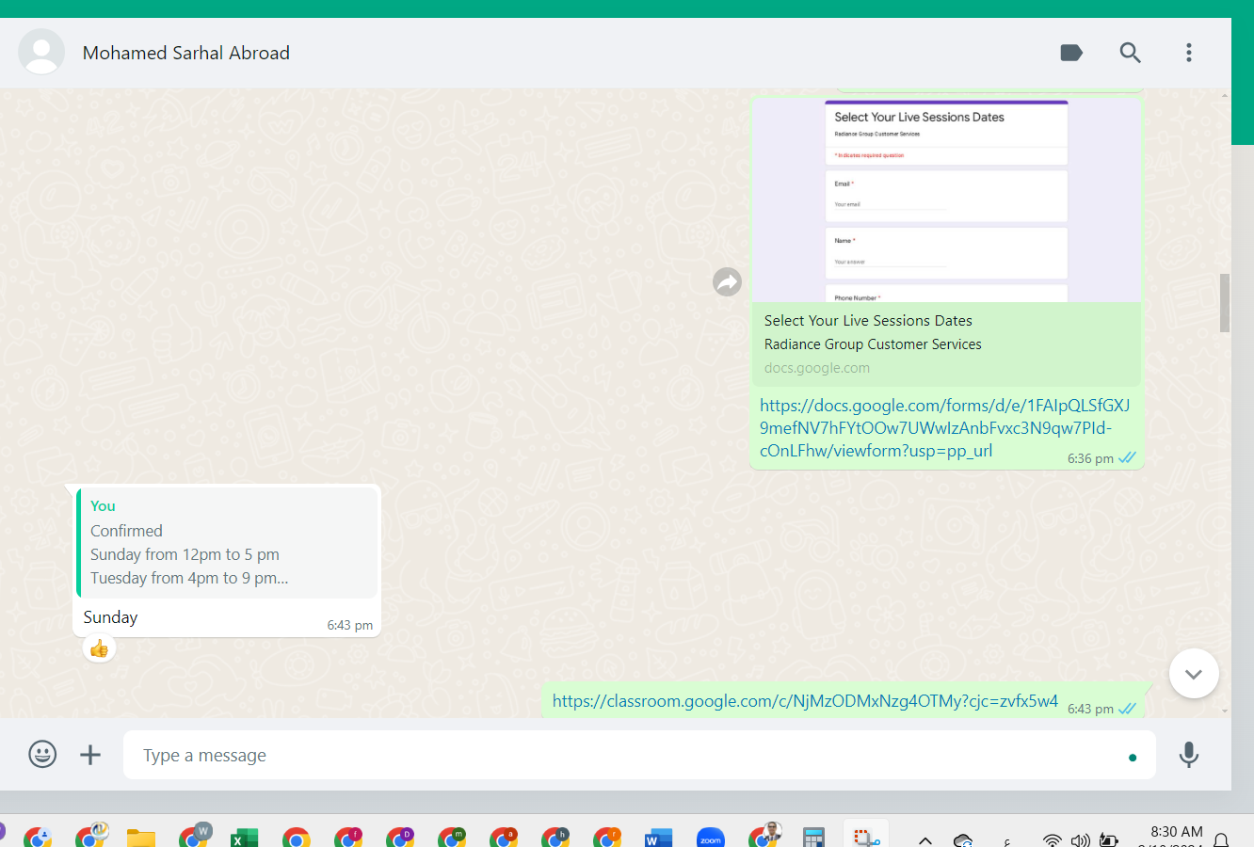Open Zoom from the taskbar
The image size is (1254, 847).
711,837
